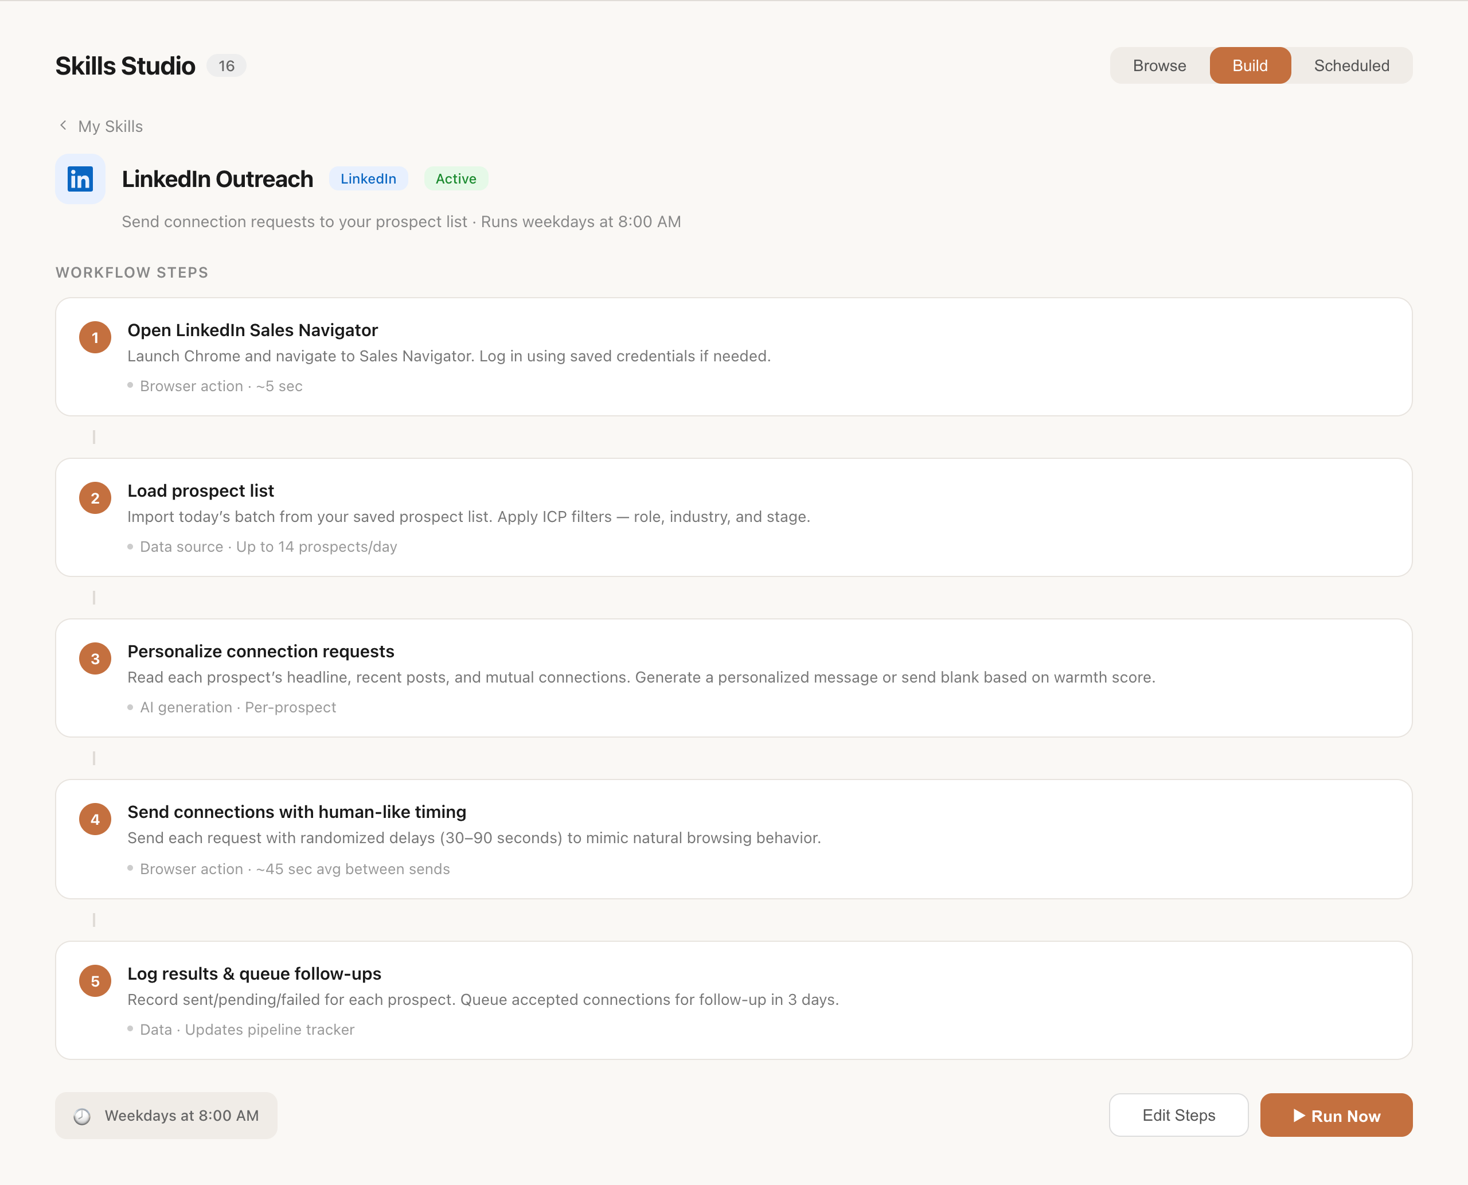Select step 4 circle for human-like timing
Image resolution: width=1468 pixels, height=1185 pixels.
(96, 819)
